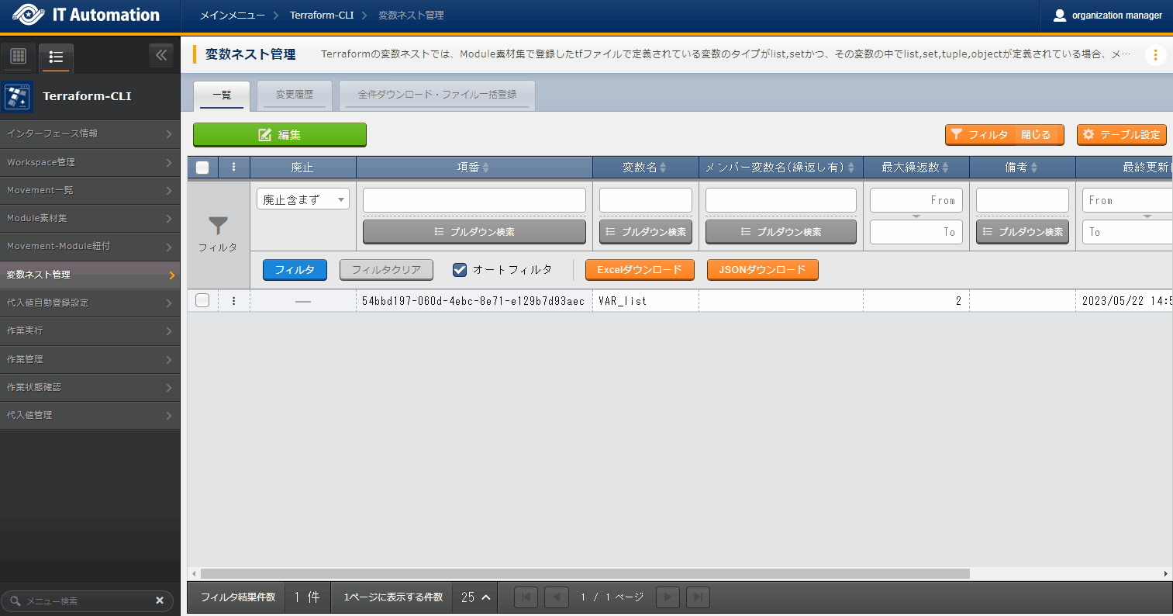Open the rows-per-page 25 selector

click(x=475, y=597)
